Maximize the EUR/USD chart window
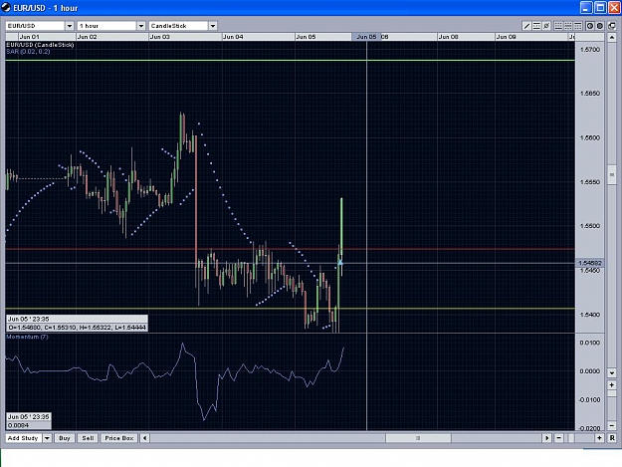 (x=600, y=8)
